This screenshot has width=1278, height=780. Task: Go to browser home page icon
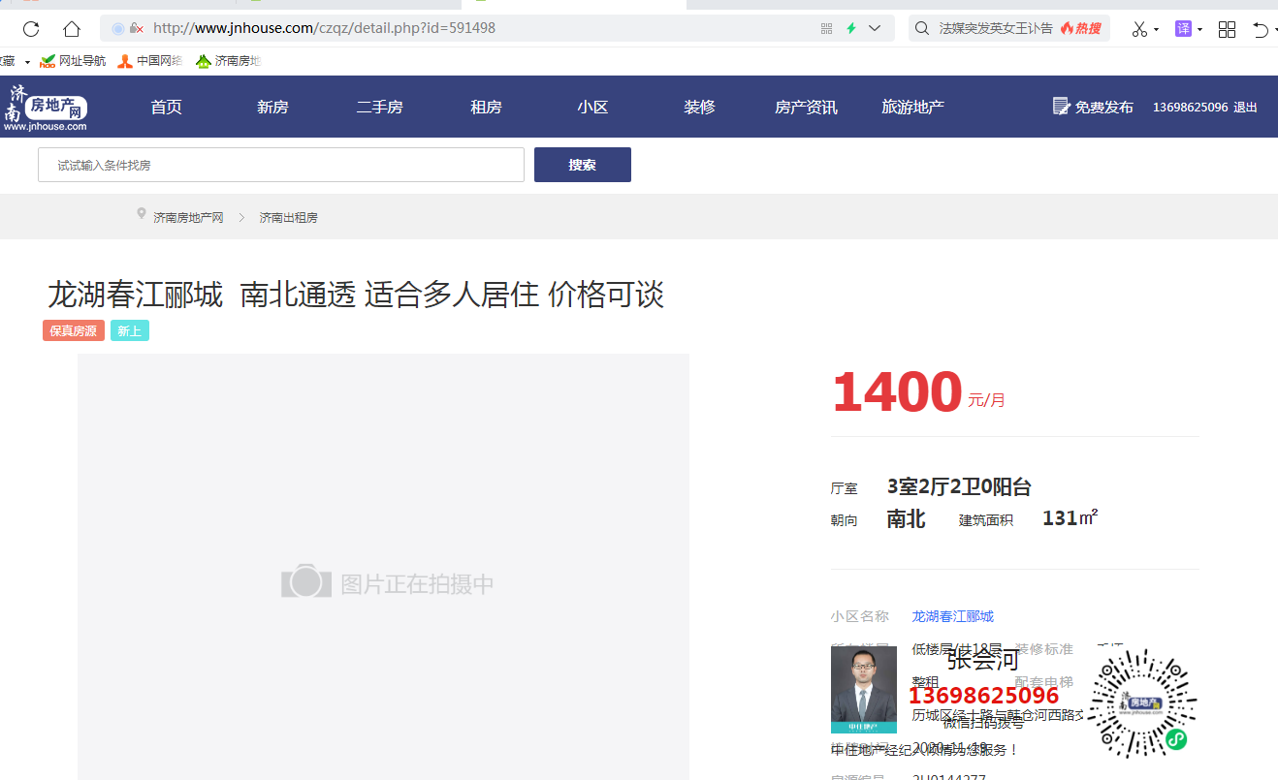72,29
